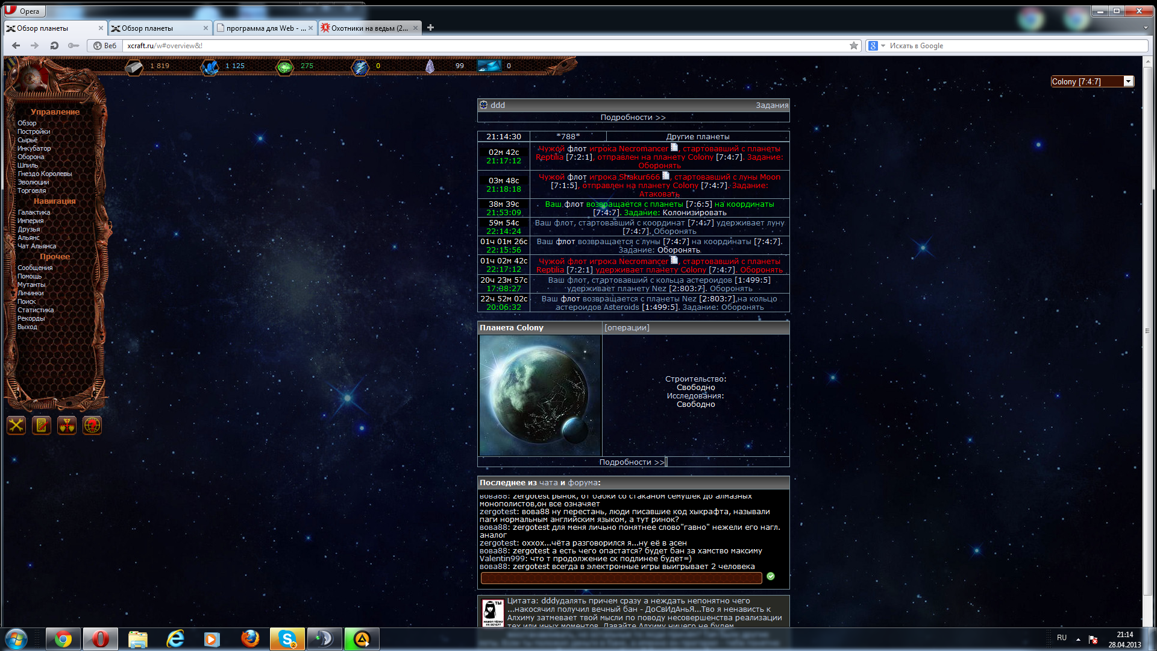Go back with browser back arrow

(16, 46)
